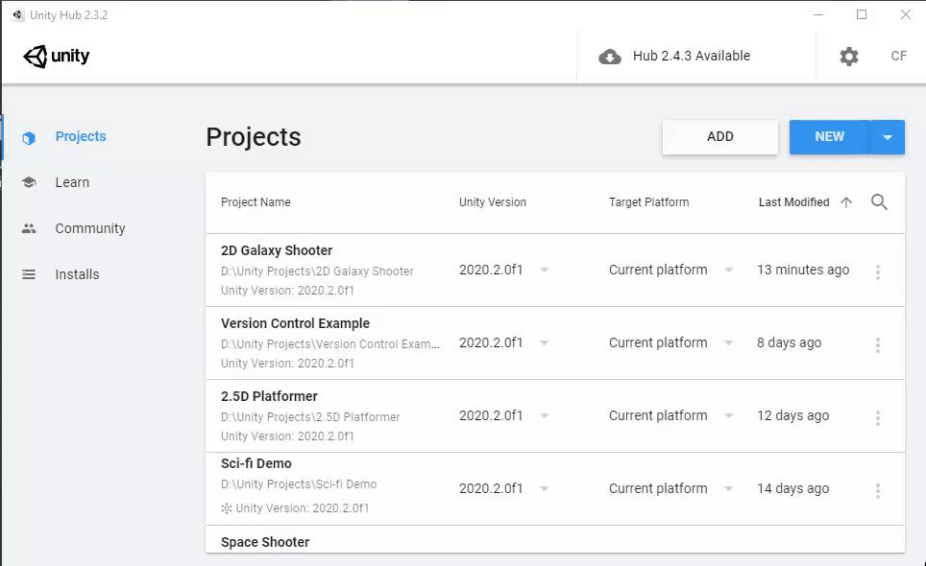Viewport: 926px width, 566px height.
Task: Click the icon beside Sci-fi Demo Unity Version
Action: pyautogui.click(x=226, y=507)
